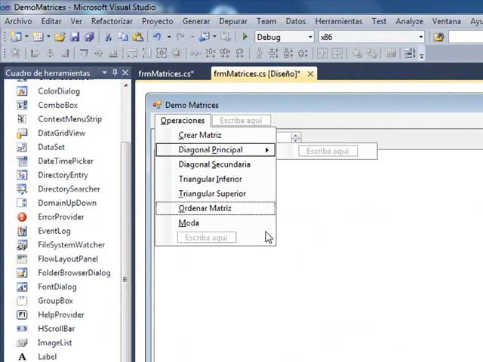Image resolution: width=483 pixels, height=362 pixels.
Task: Click the Save All toolbar icon
Action: [89, 37]
